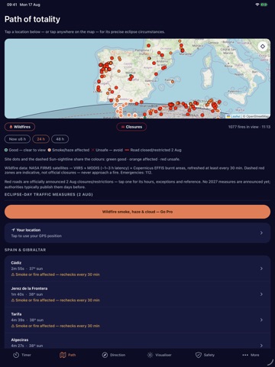Tap the Eclipse-day traffic measures header
The width and height of the screenshot is (275, 367).
click(x=49, y=194)
